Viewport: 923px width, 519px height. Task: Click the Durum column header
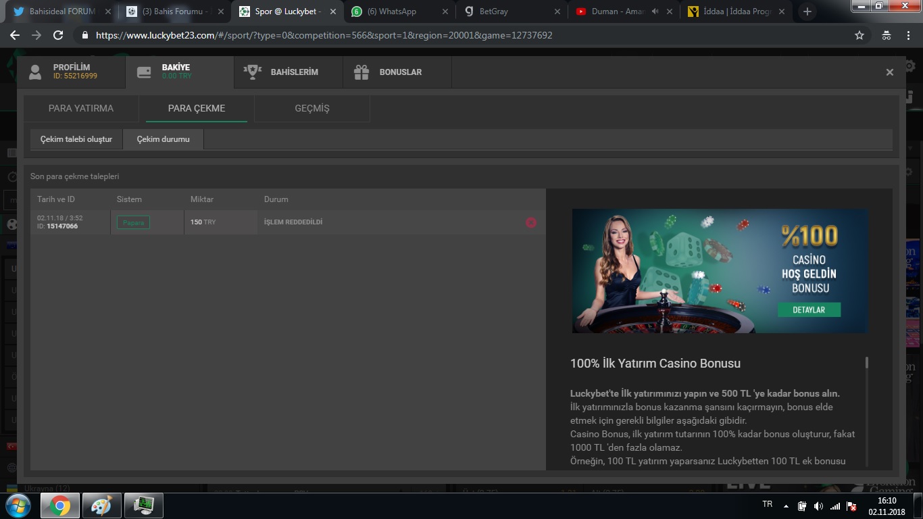tap(276, 199)
